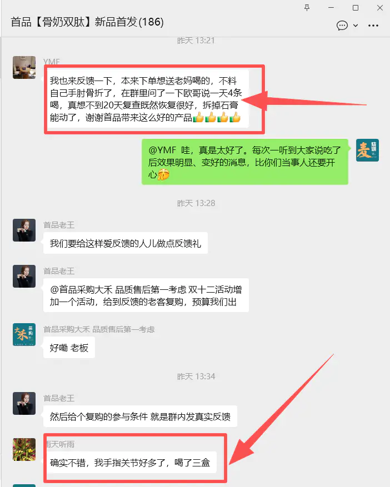Select YMF's feedback message about 手肘骨折
Viewport: 390px width, 487px height.
pyautogui.click(x=146, y=99)
